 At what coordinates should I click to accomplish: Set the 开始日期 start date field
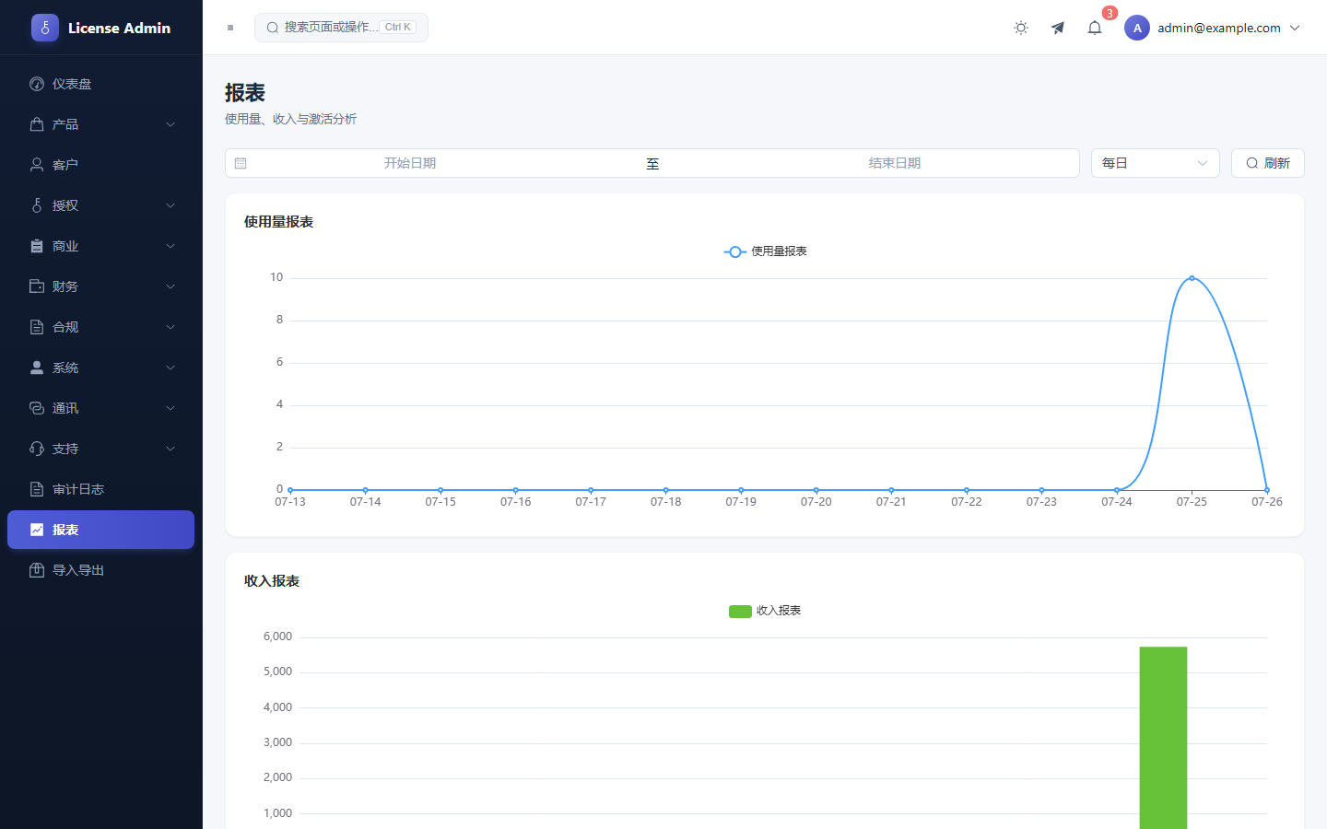(x=410, y=163)
